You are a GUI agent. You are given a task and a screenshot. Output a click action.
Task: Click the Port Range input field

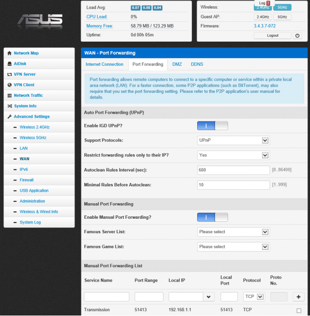pyautogui.click(x=149, y=297)
